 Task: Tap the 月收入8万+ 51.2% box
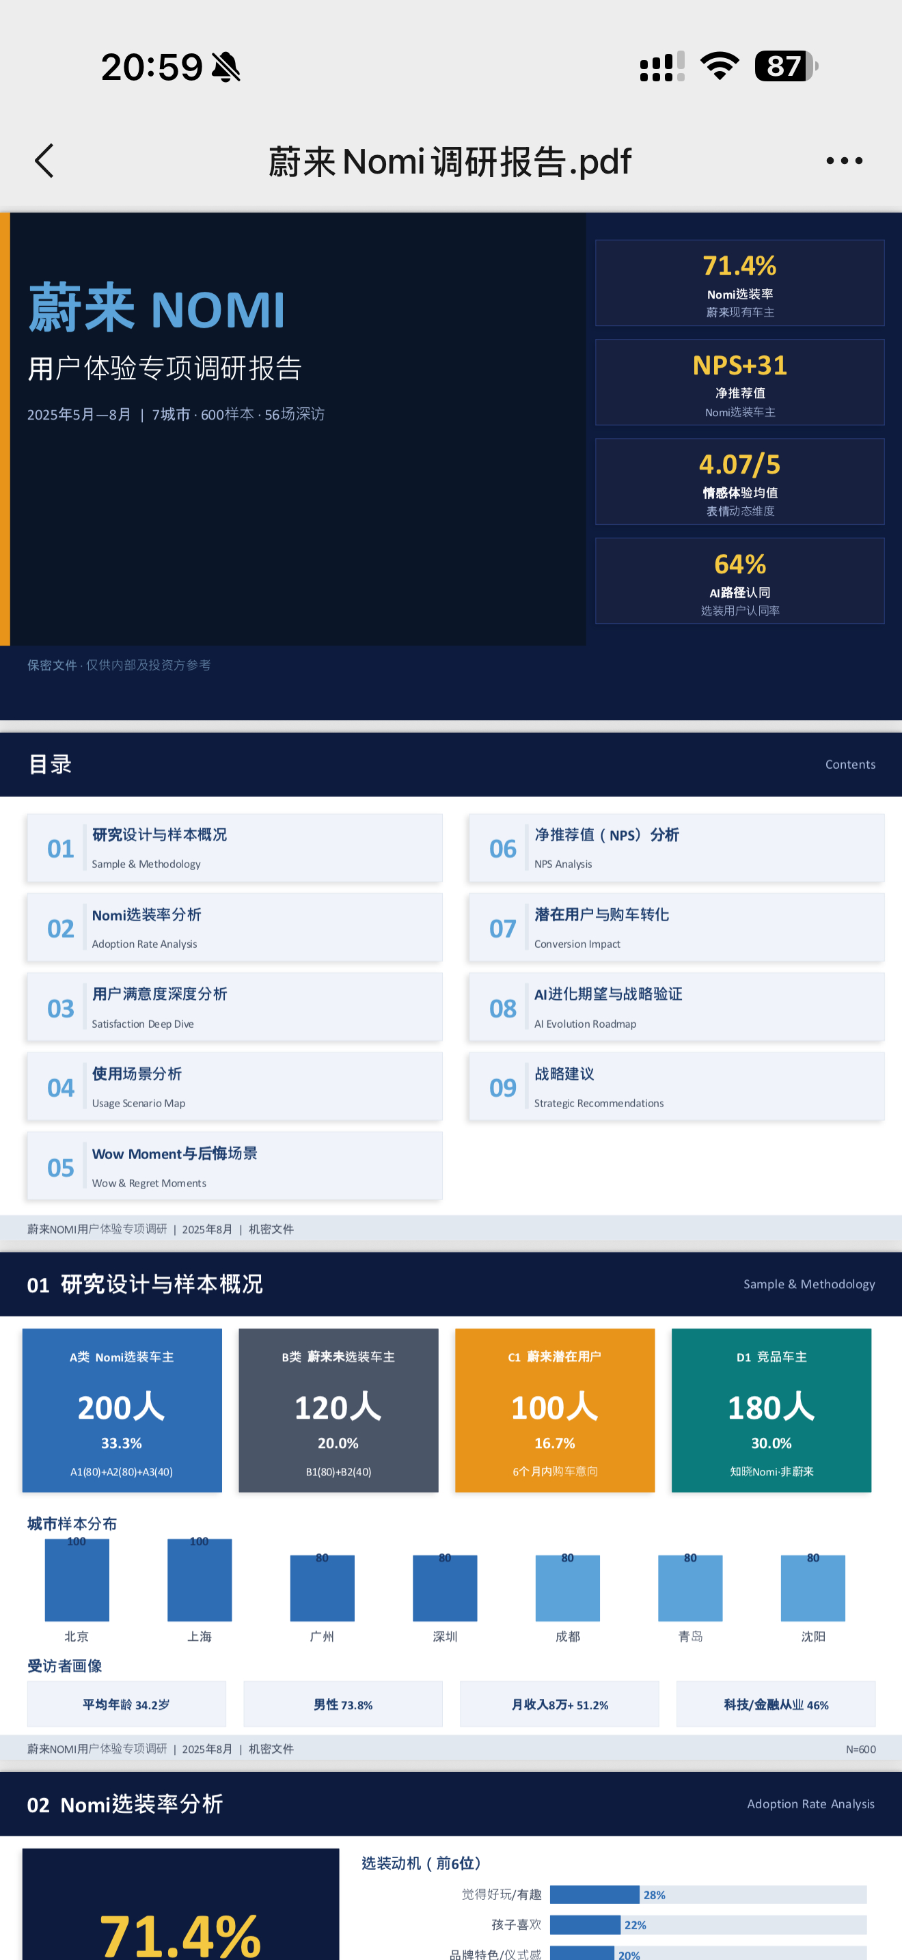coord(560,1704)
